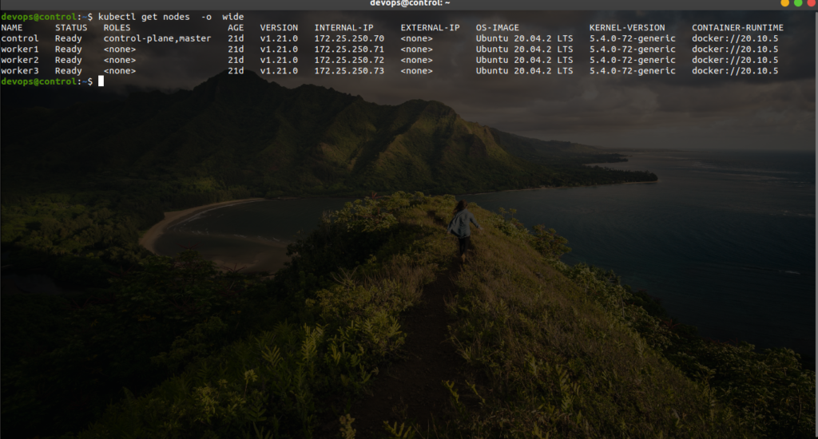Viewport: 818px width, 439px height.
Task: Click the version v1.21.0 in worker2 row
Action: click(x=279, y=60)
